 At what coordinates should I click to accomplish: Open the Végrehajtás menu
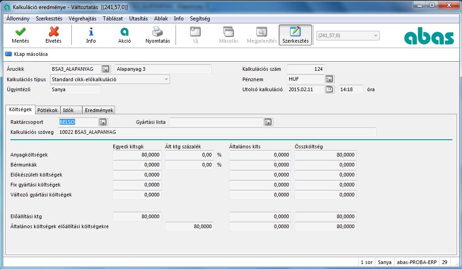click(82, 19)
